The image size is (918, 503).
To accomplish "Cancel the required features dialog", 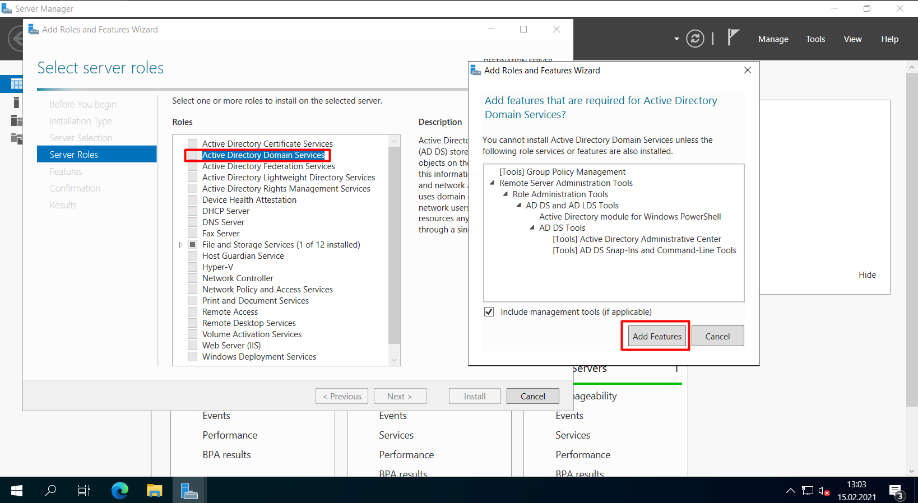I will point(717,336).
